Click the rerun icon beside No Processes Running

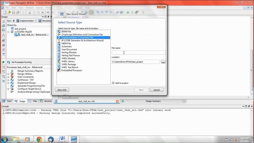tap(9, 62)
